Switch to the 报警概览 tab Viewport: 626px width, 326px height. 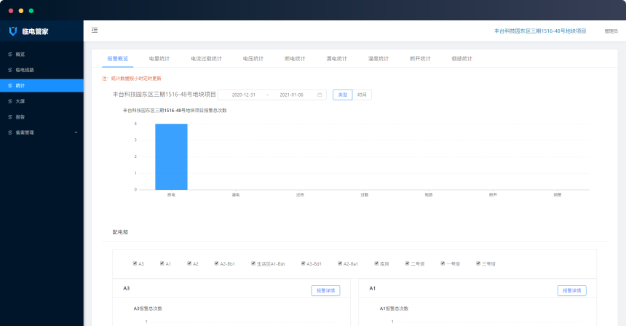click(118, 59)
